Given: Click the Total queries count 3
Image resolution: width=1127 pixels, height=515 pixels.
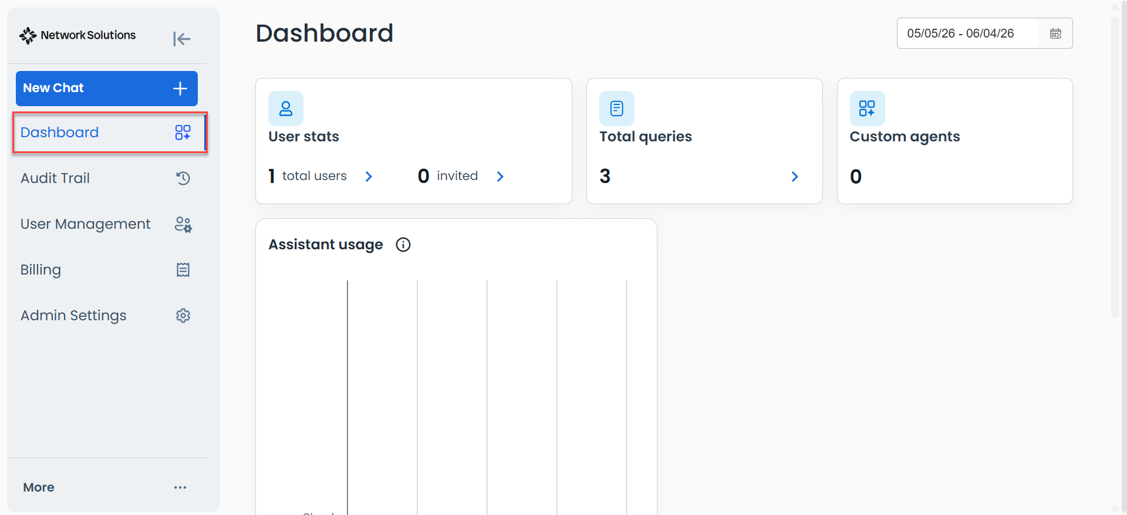Looking at the screenshot, I should pyautogui.click(x=605, y=176).
